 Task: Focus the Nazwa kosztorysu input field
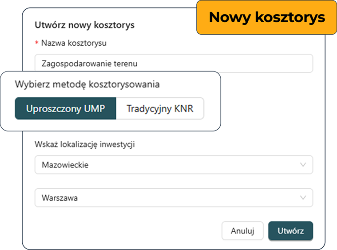(x=173, y=63)
